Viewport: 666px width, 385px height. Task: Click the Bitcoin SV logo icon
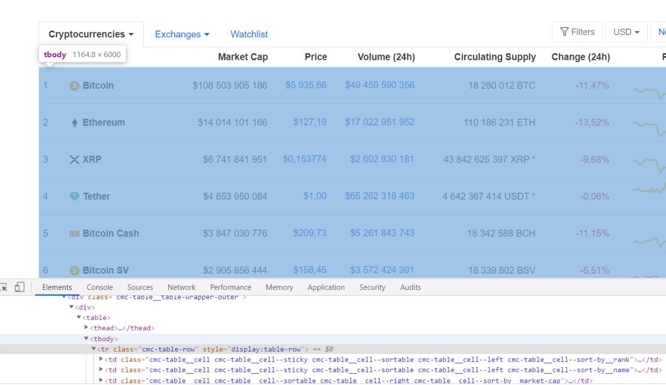point(74,270)
